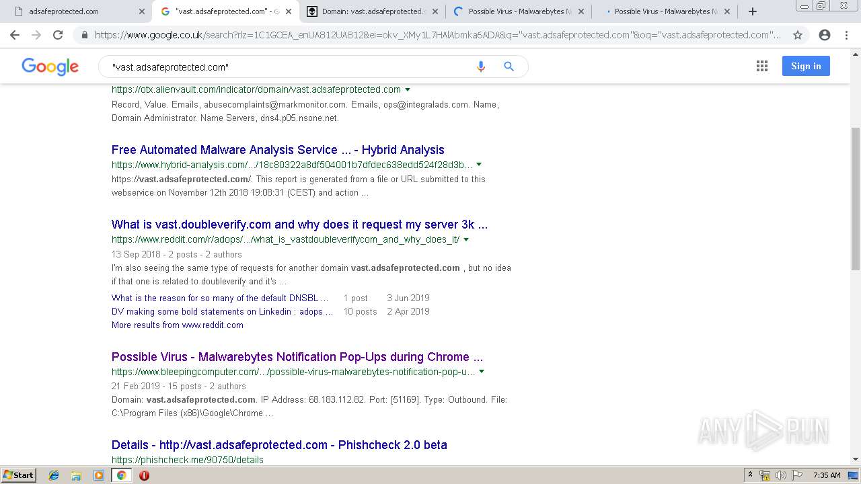Click the Google logo
The width and height of the screenshot is (861, 484).
coord(50,66)
